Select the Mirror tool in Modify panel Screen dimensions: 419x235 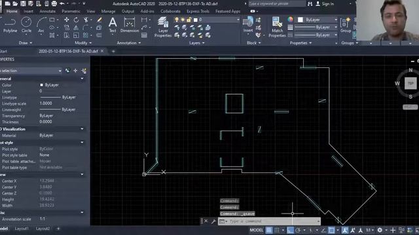click(76, 27)
